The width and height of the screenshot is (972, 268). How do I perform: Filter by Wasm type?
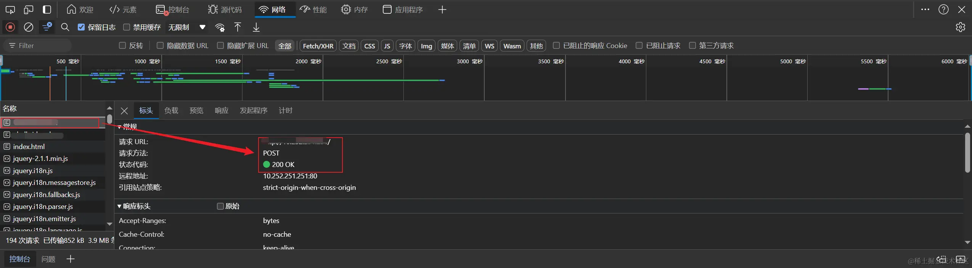[x=512, y=46]
